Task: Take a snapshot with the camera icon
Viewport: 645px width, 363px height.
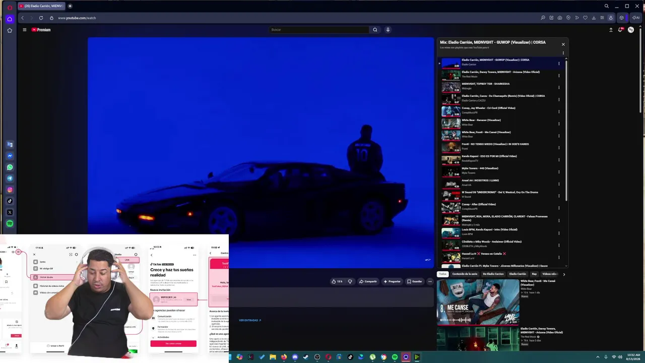Action: point(560,18)
